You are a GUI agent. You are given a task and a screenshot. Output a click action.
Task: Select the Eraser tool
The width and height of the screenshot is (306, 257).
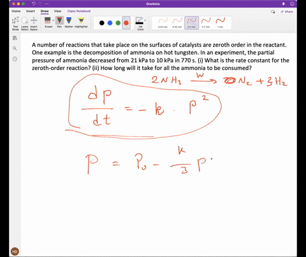point(48,22)
